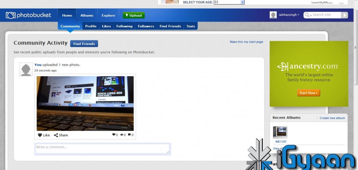Click the profile silhouette beside the post
358x170 pixels.
point(26,70)
